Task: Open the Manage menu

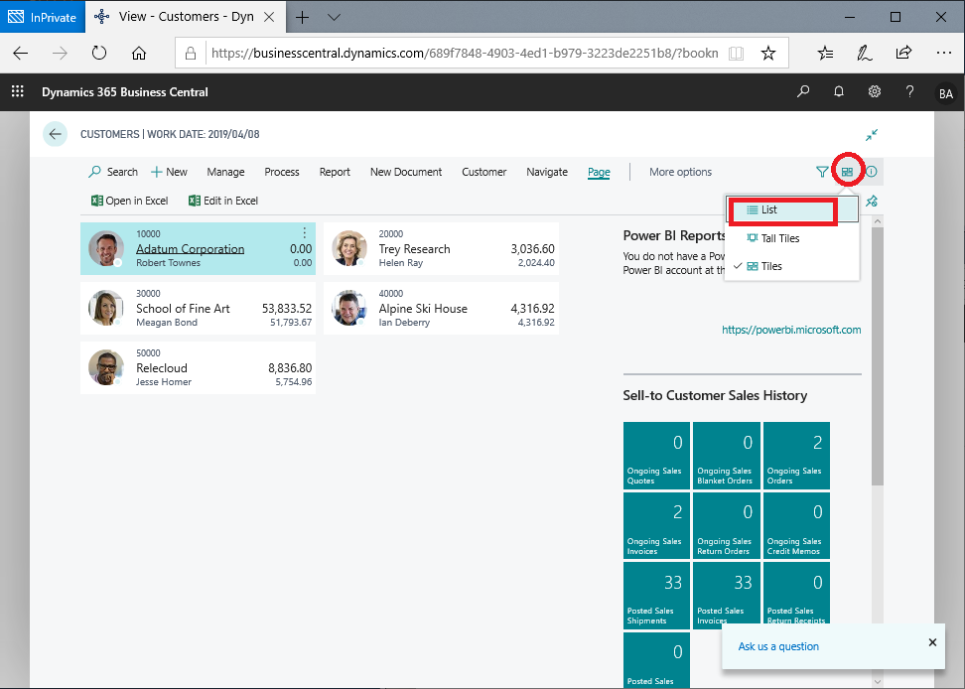Action: click(x=226, y=172)
